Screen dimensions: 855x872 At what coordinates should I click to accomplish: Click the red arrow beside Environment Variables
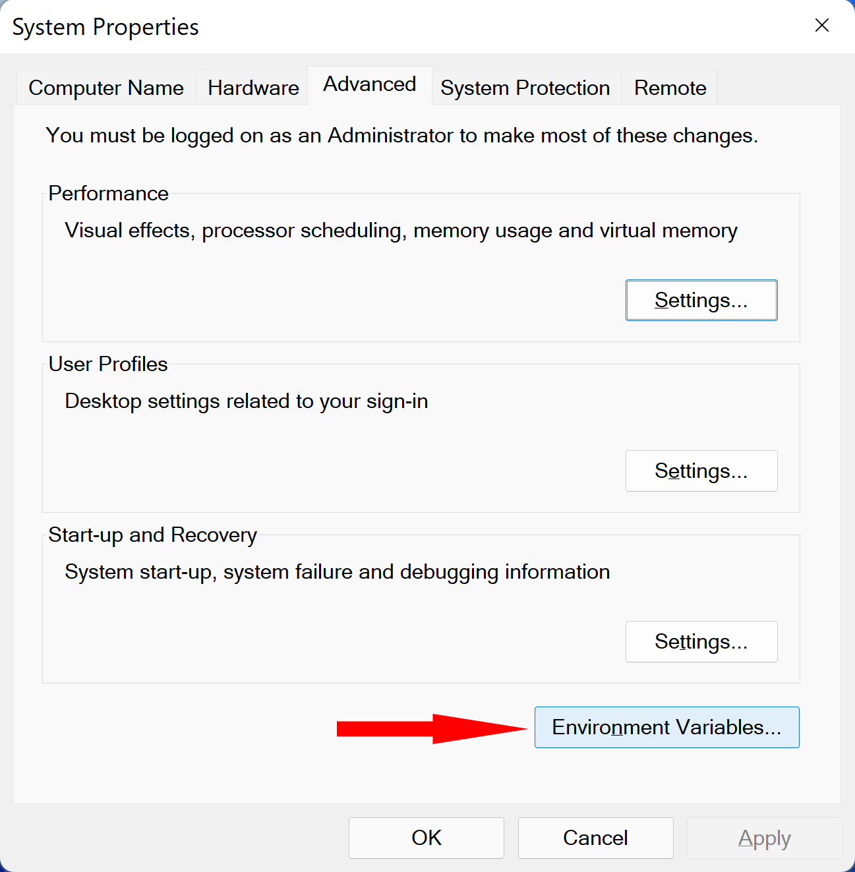pyautogui.click(x=431, y=728)
